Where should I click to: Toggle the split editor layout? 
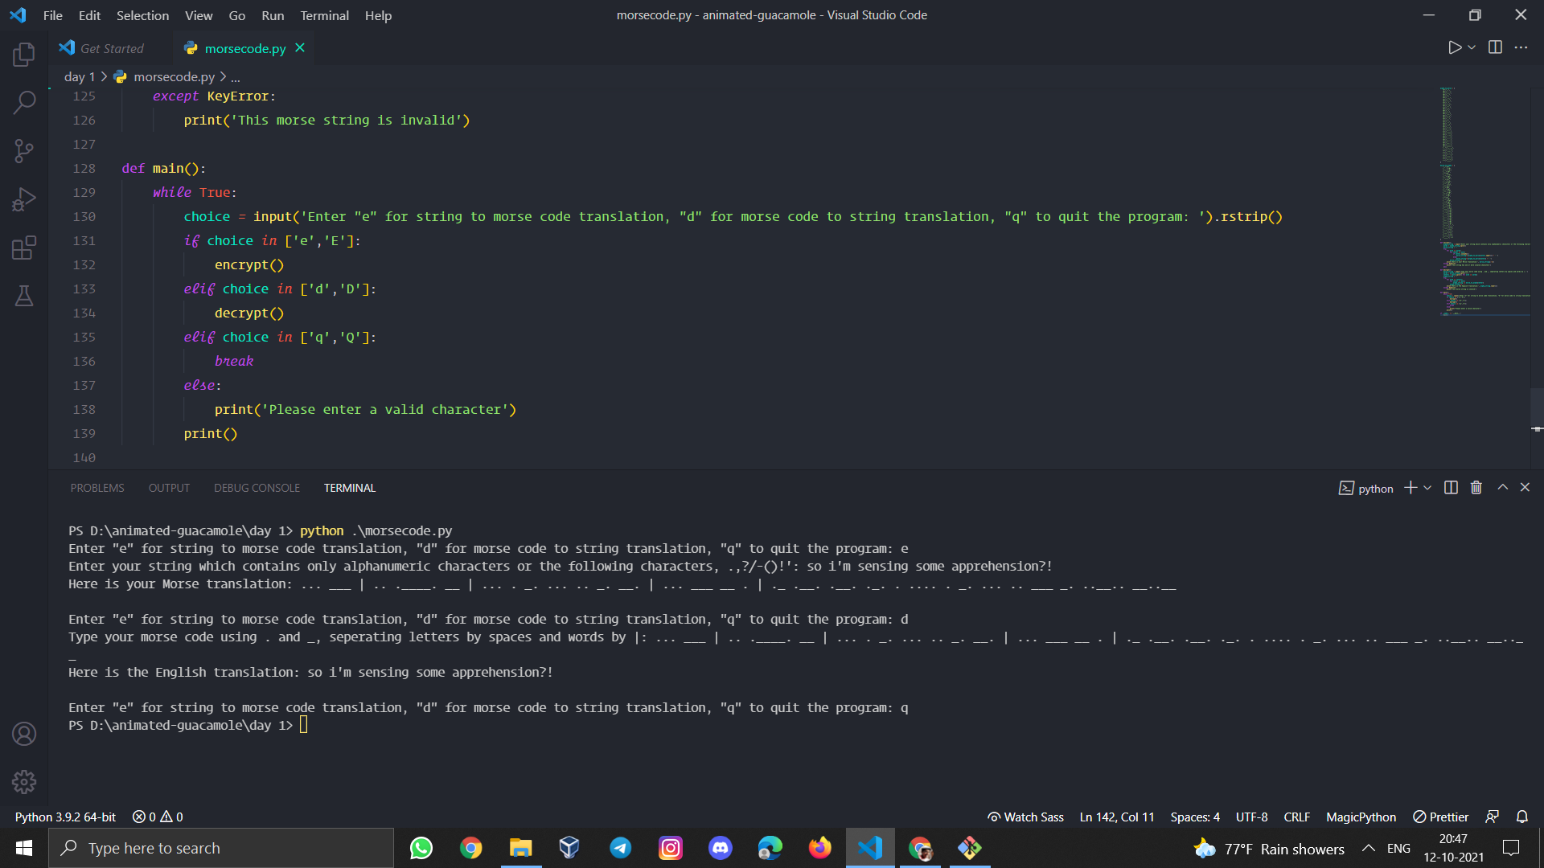coord(1495,47)
